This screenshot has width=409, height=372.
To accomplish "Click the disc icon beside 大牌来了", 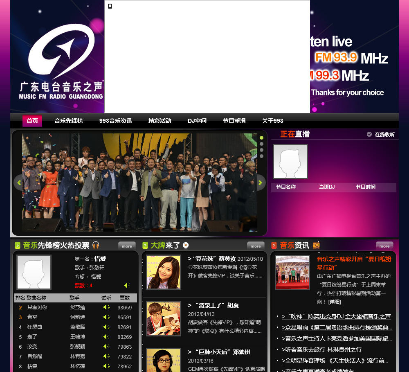I will click(x=186, y=245).
